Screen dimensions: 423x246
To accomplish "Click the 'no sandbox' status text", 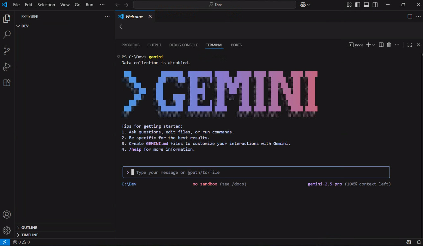I will point(205,184).
